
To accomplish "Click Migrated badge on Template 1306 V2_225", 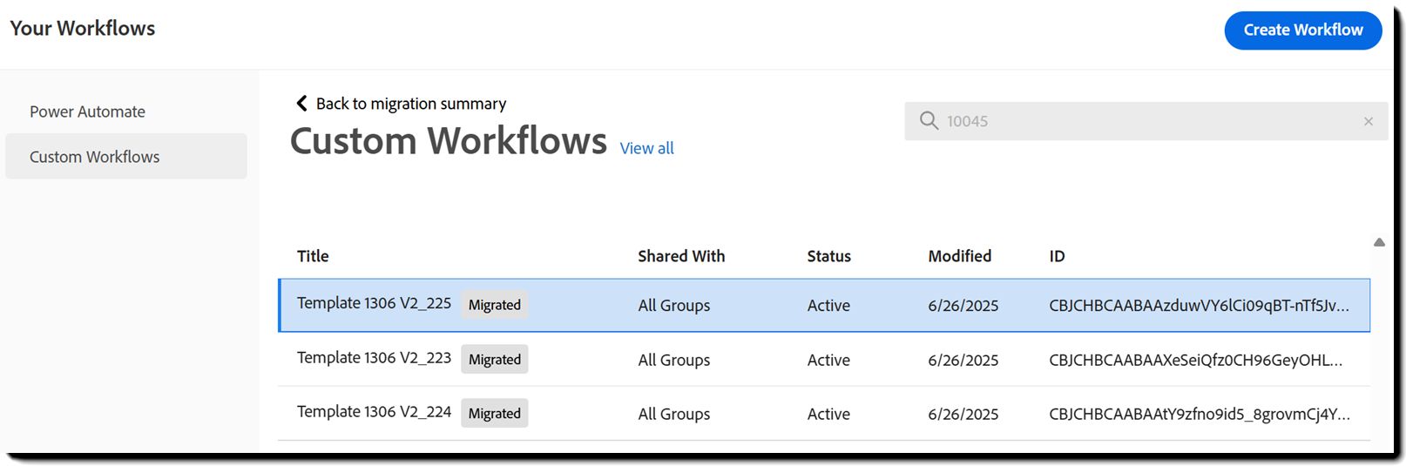I will (x=494, y=305).
